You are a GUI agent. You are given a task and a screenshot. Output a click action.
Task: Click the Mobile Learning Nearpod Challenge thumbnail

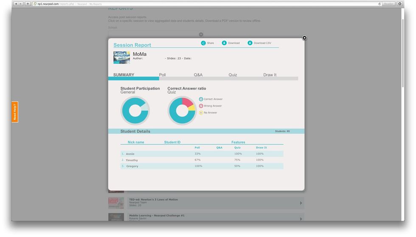(116, 217)
